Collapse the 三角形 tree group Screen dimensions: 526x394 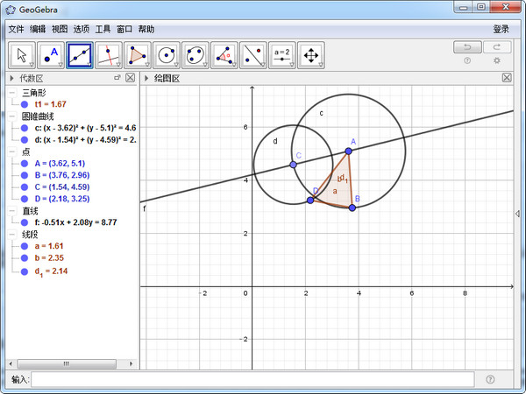pos(11,92)
